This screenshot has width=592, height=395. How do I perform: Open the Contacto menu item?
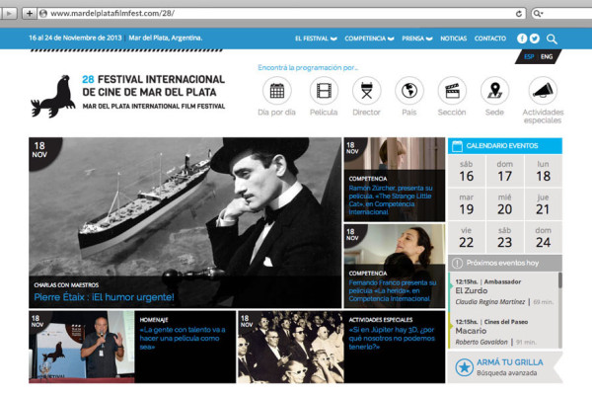490,39
